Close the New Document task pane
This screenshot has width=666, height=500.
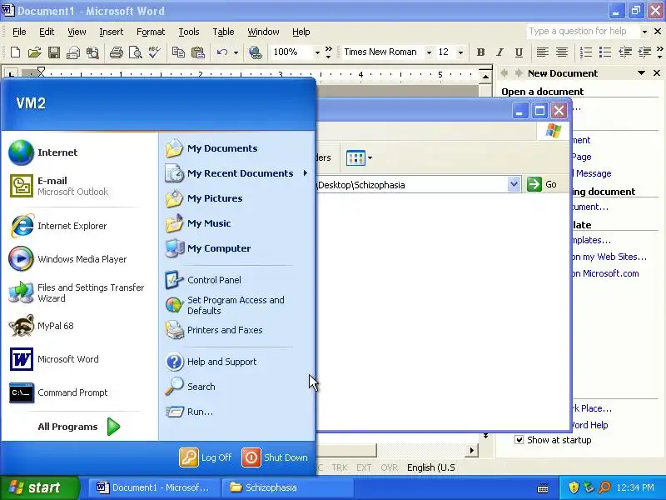click(657, 73)
